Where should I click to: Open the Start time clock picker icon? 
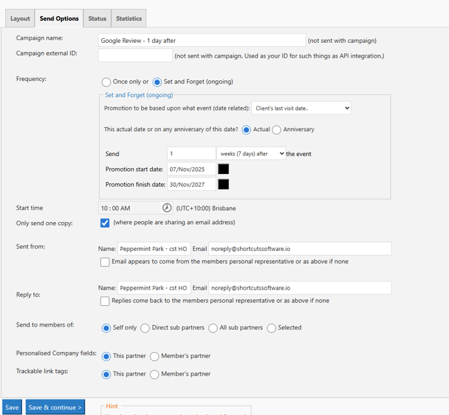pos(167,208)
